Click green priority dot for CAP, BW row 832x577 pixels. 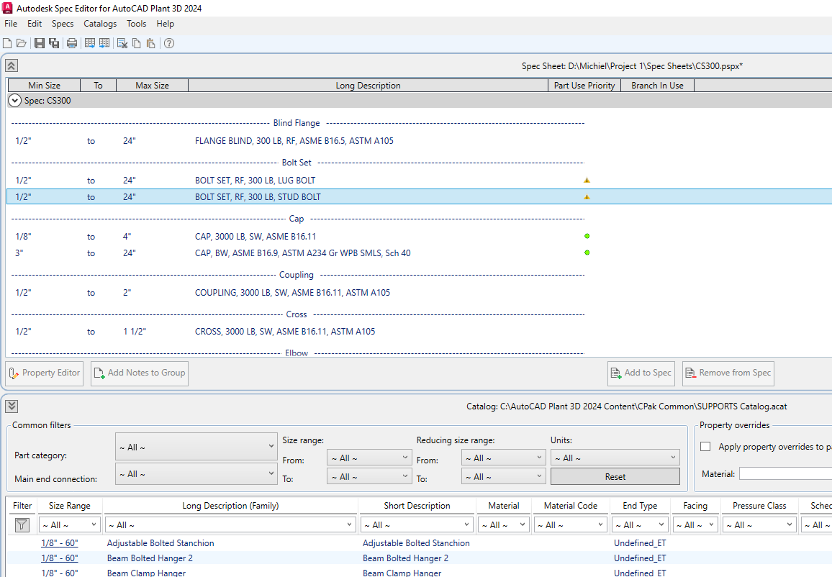587,253
